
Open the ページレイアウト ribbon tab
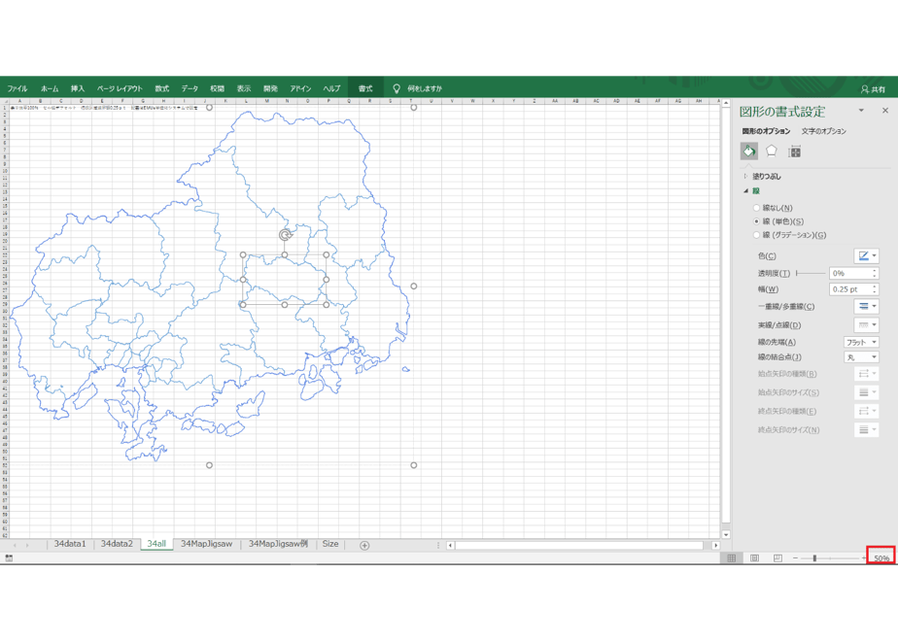click(120, 88)
